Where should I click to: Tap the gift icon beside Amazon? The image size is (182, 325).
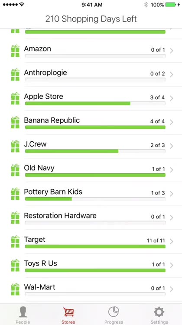pos(15,51)
